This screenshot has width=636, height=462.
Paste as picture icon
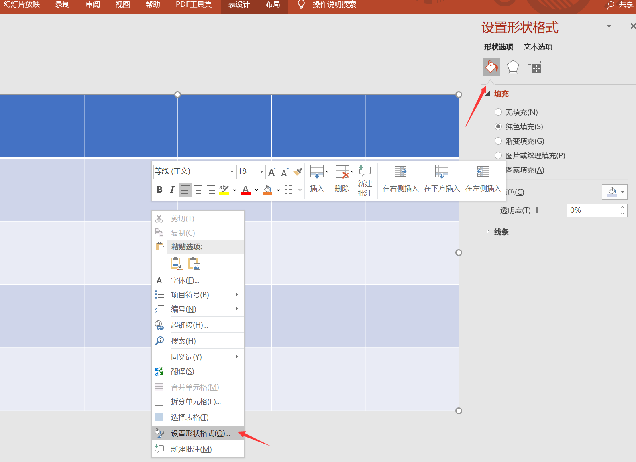tap(194, 263)
